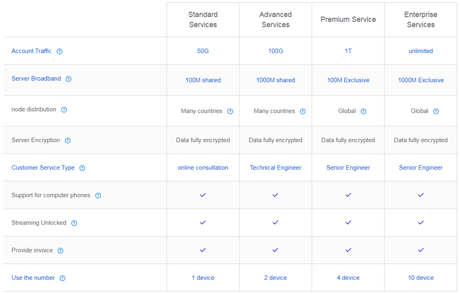
Task: Click the help icon in Standard Services Many countries
Action: [x=230, y=111]
